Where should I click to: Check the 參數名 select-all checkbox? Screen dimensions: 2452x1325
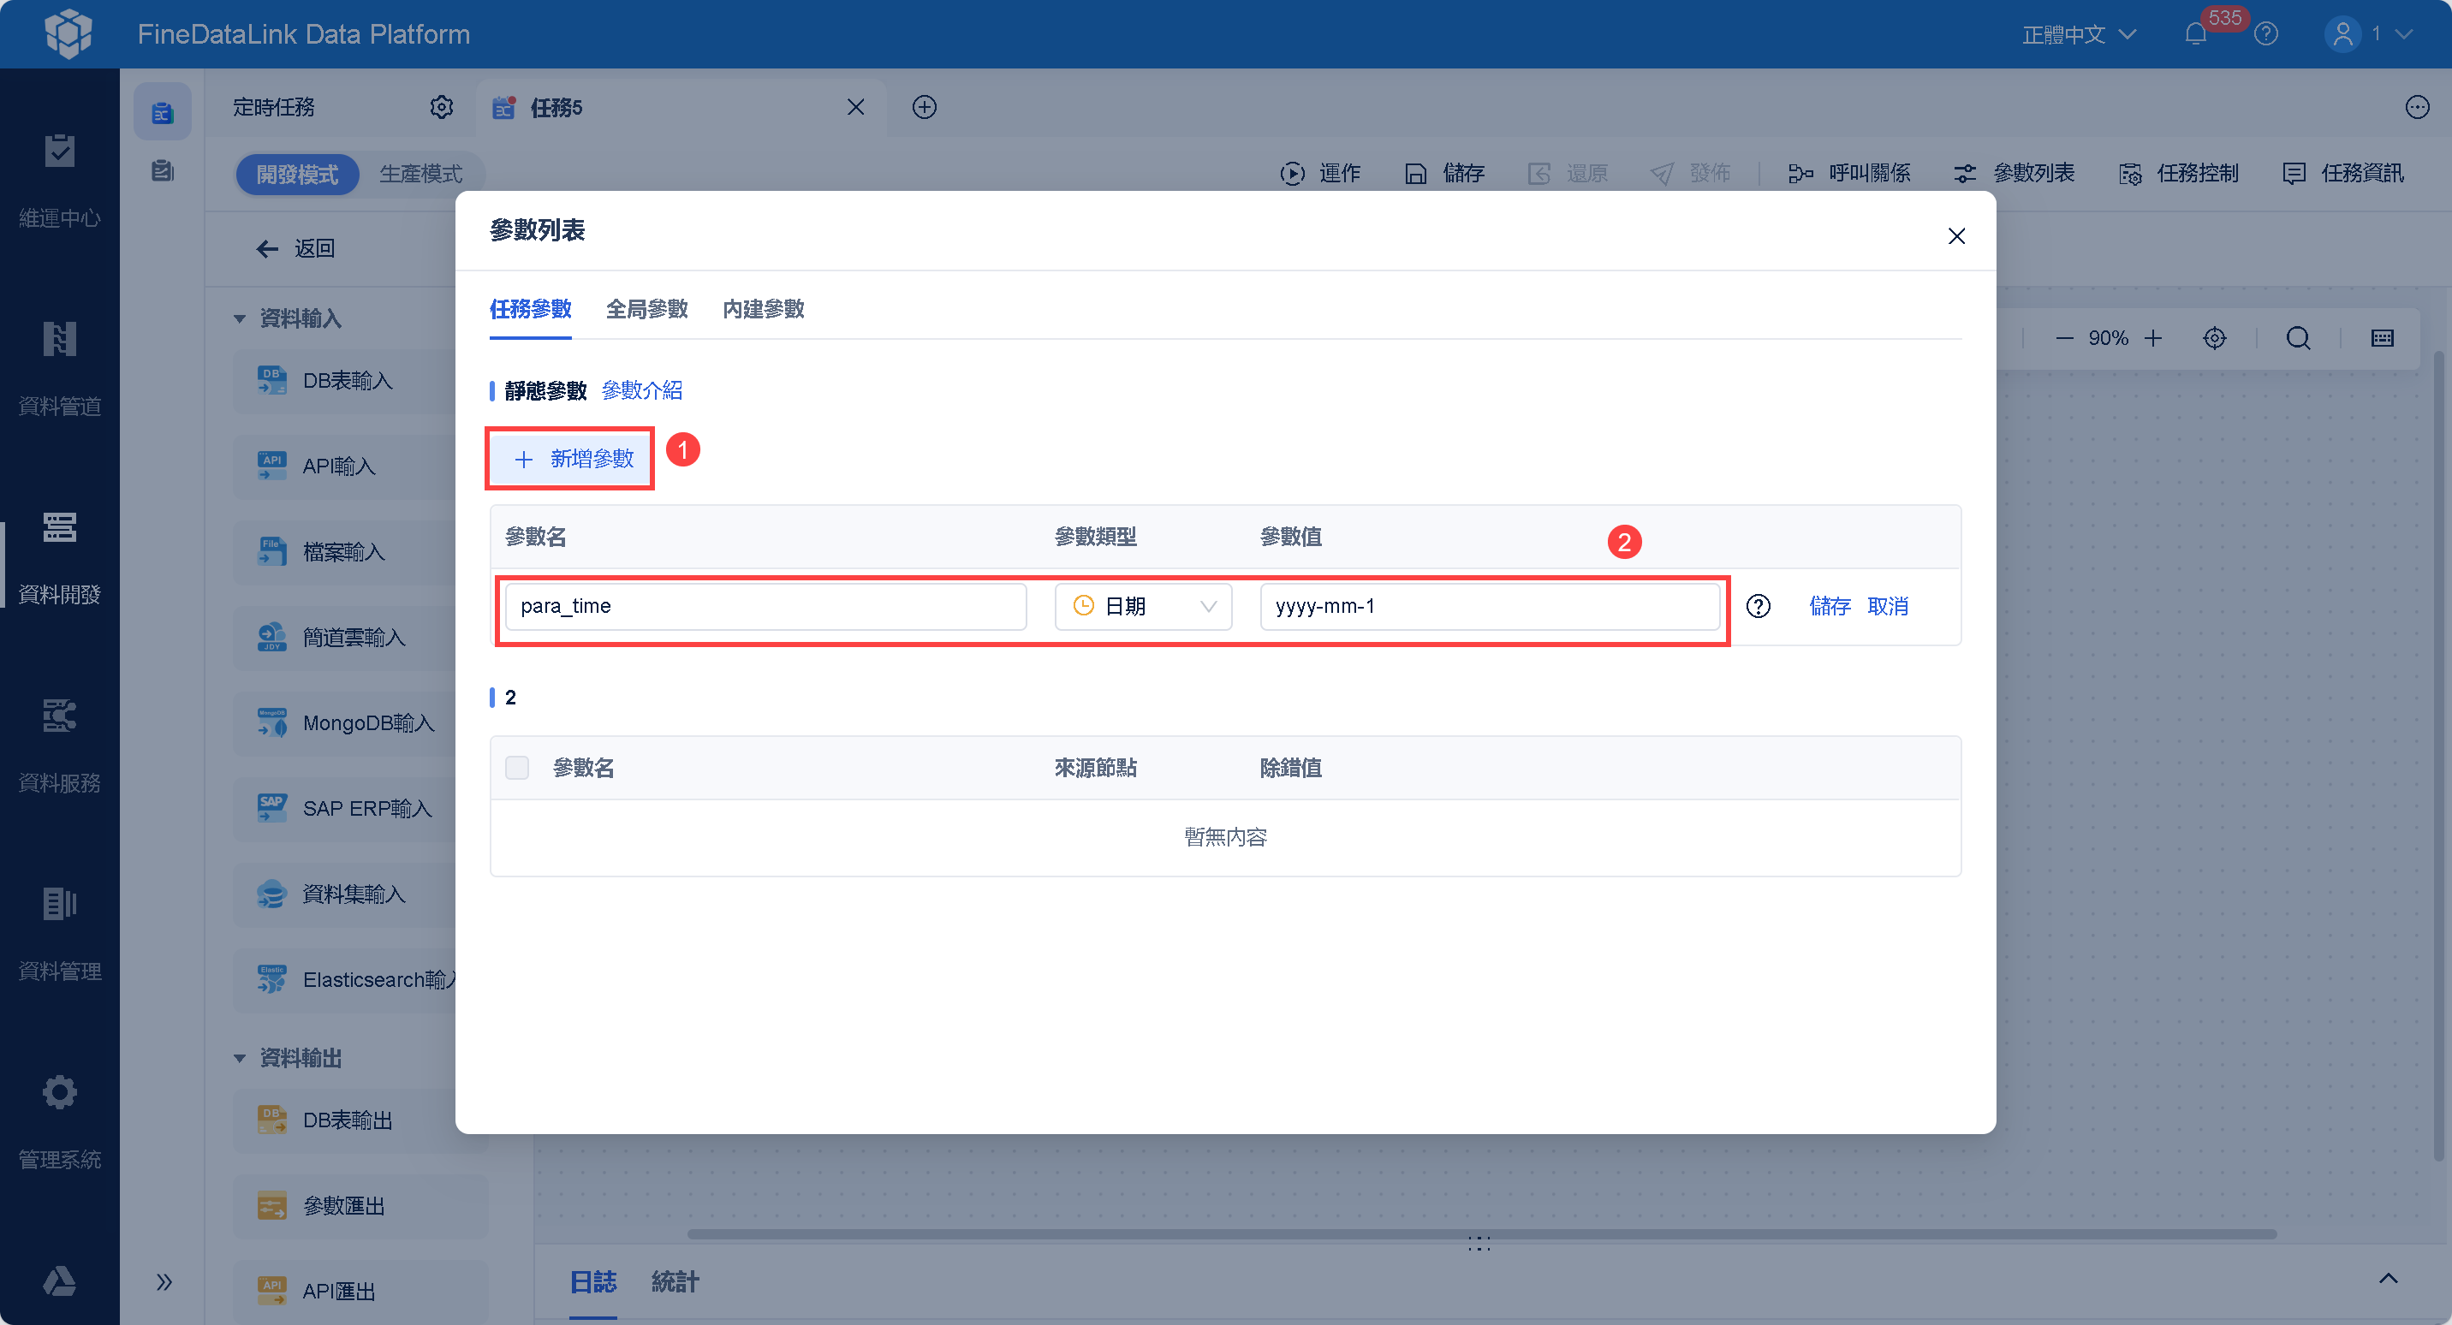pyautogui.click(x=517, y=767)
